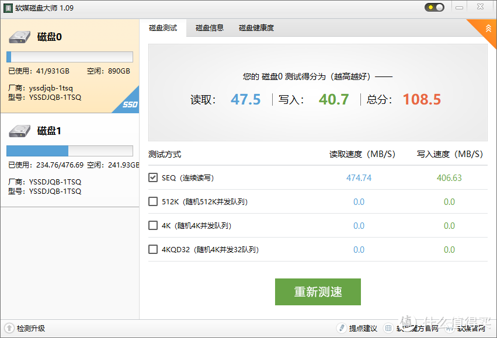Click the orange corner collapse arrows

[x=488, y=29]
